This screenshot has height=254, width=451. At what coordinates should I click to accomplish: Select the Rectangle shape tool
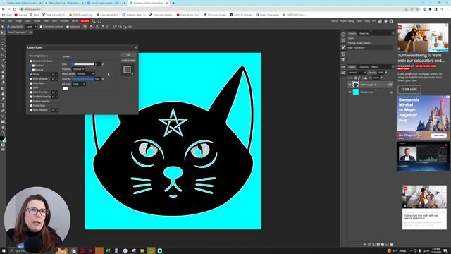(3, 121)
